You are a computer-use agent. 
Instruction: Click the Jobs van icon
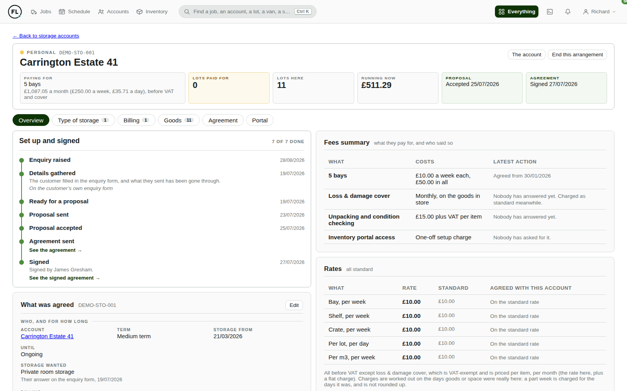(x=34, y=12)
